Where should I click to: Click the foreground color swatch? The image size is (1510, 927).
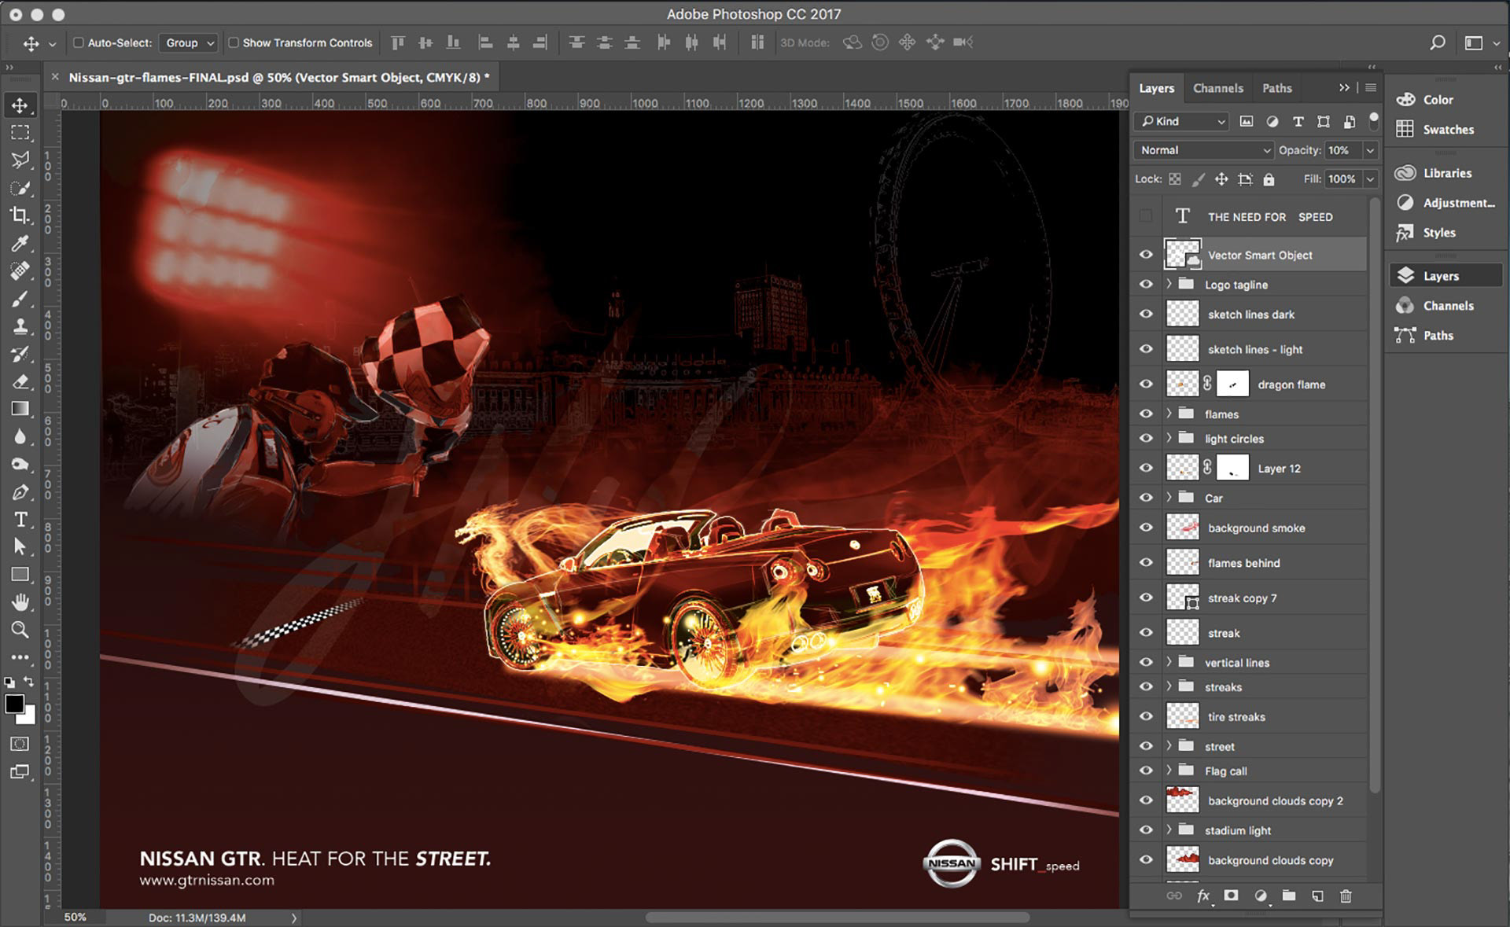pos(14,704)
